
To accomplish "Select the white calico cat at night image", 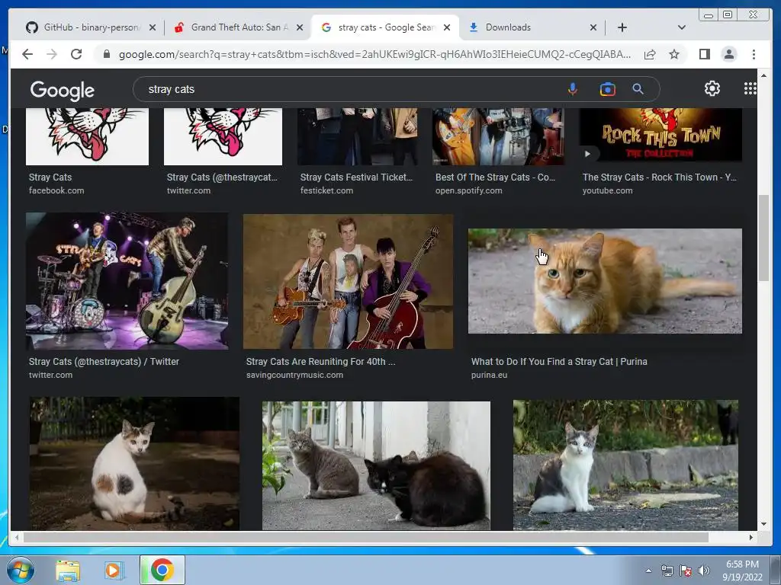I will click(134, 463).
